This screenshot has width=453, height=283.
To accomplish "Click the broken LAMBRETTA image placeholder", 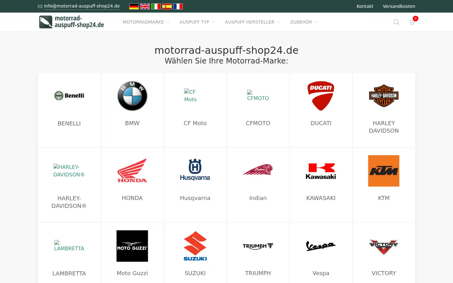I will (69, 246).
